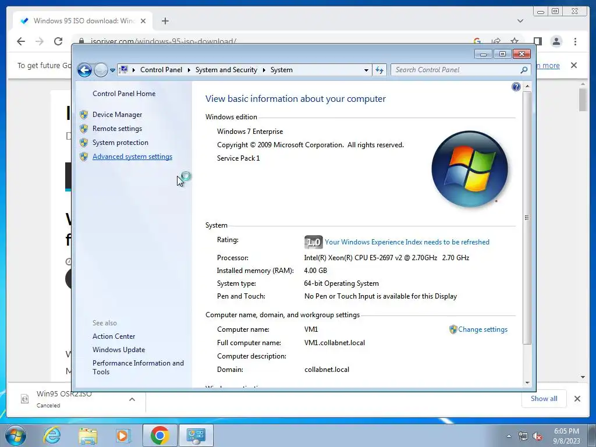Click the 4.00 GB installed memory value
596x447 pixels.
tap(315, 271)
